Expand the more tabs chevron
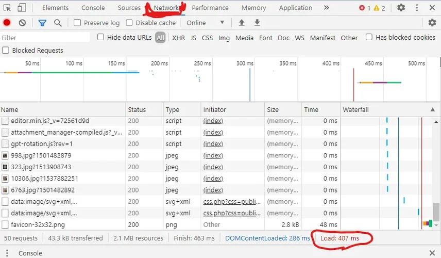The height and width of the screenshot is (258, 441). (x=326, y=8)
